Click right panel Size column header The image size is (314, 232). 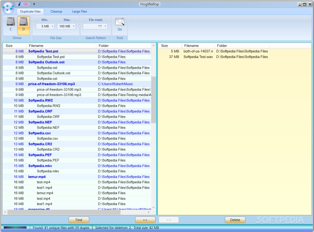(170, 46)
